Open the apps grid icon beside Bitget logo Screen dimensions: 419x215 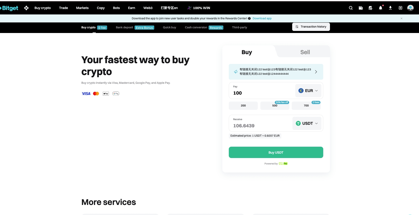click(26, 8)
